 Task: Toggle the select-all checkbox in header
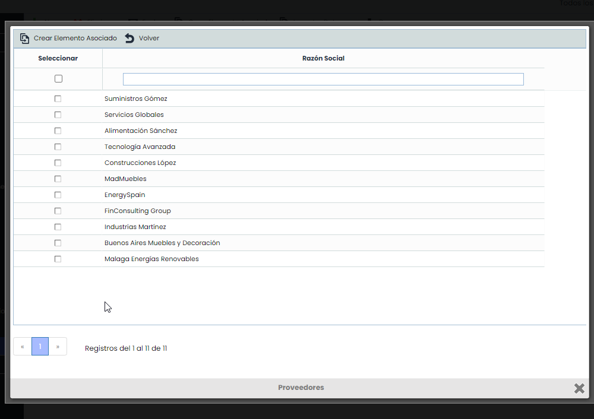(x=58, y=79)
